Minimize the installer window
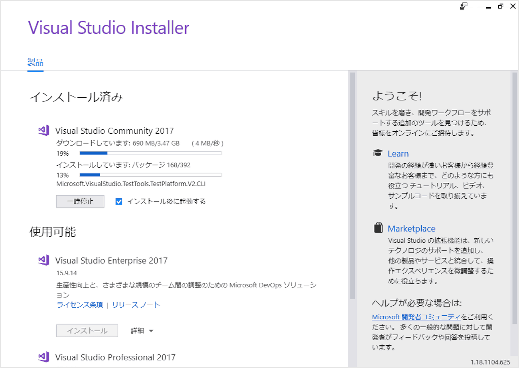The width and height of the screenshot is (519, 368). point(489,6)
